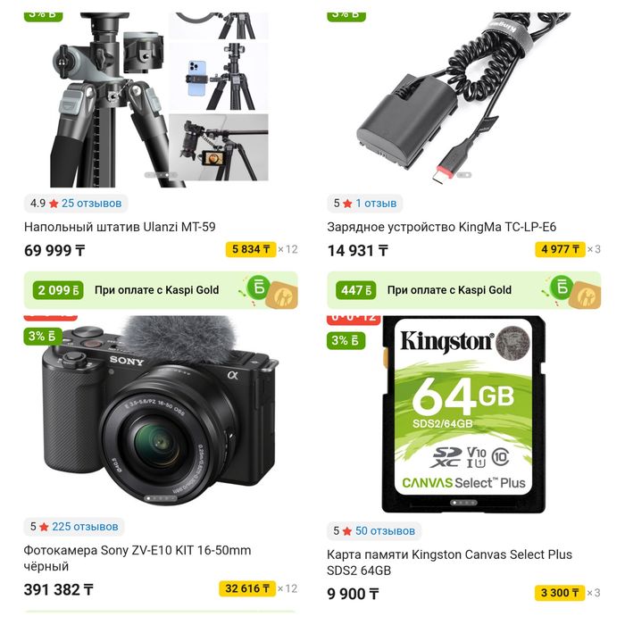Viewport: 625px width, 625px height.
Task: Tap the 3% Б bonus badge on Sony camera
Action: (x=42, y=336)
